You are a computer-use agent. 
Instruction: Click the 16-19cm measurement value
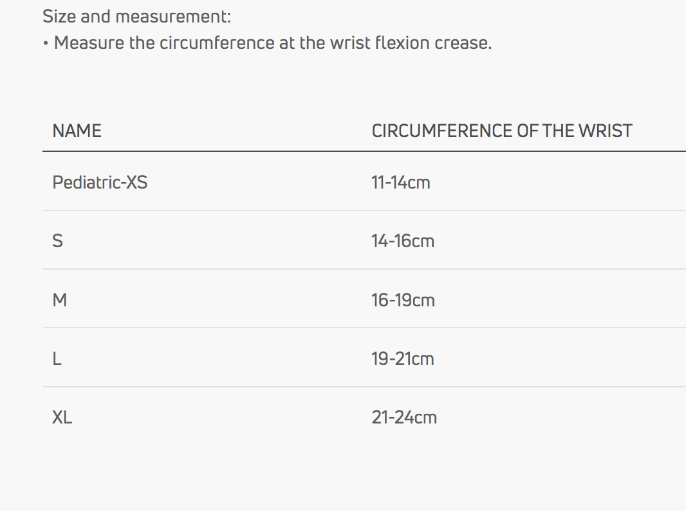(403, 301)
